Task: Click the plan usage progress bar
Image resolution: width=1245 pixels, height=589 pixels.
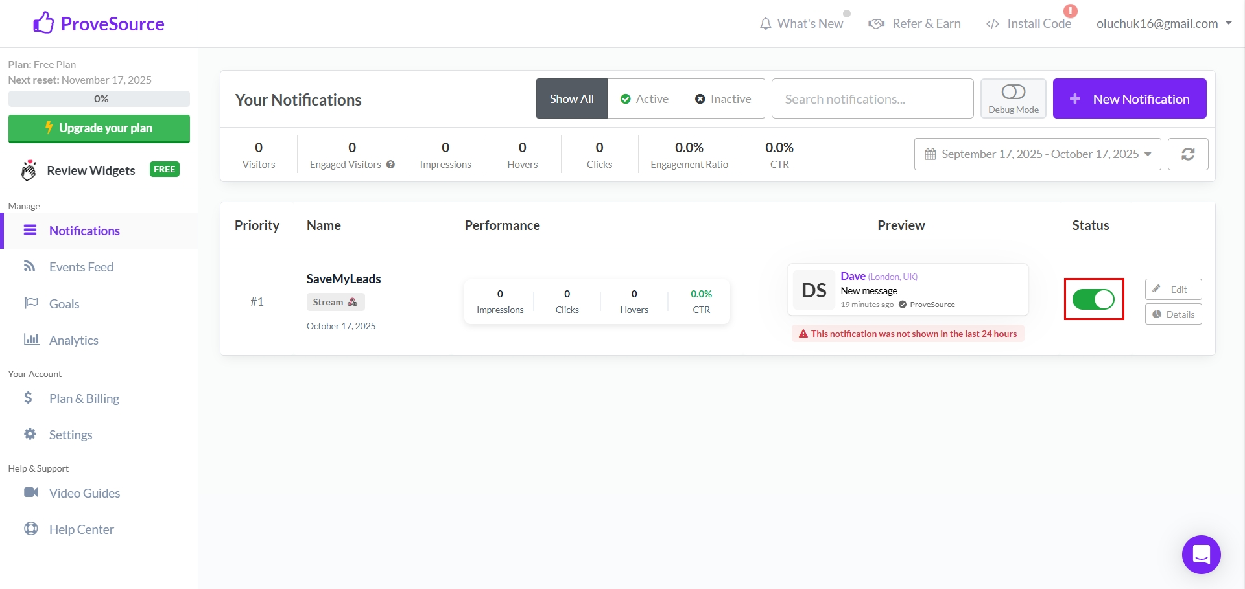Action: click(x=99, y=98)
